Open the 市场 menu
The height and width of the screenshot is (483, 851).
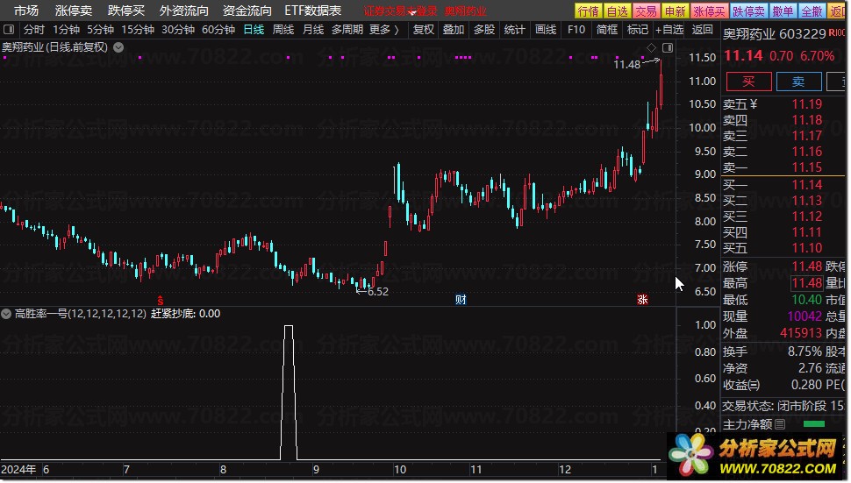pyautogui.click(x=26, y=11)
